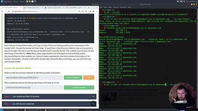
Task: Click the site lock icon in address bar
Action: click(13, 11)
